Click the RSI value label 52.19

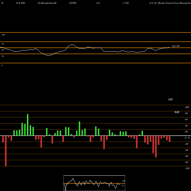point(176,46)
